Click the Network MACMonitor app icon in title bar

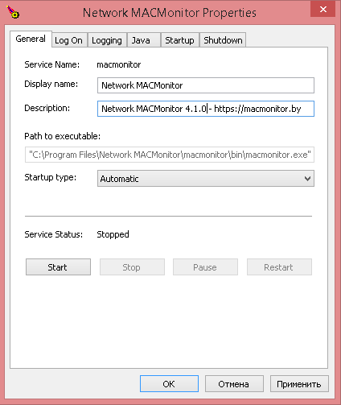point(13,12)
